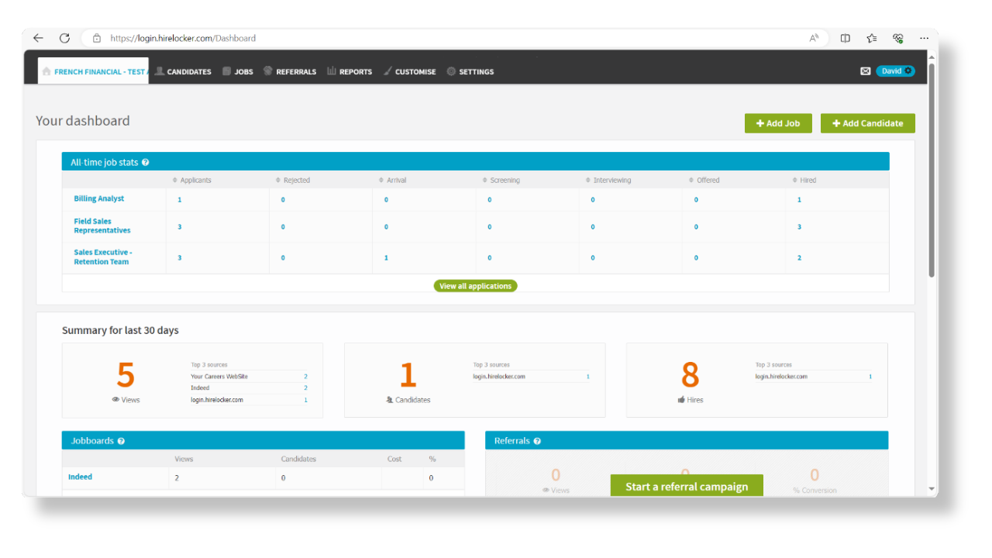Open Reports via the bar chart icon

point(330,71)
